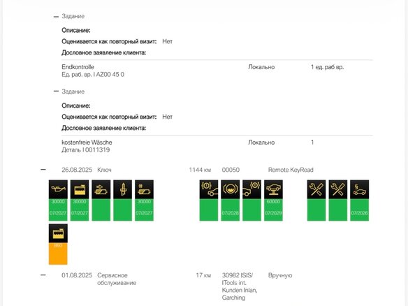Click the air filter icon without due date

coord(101,189)
